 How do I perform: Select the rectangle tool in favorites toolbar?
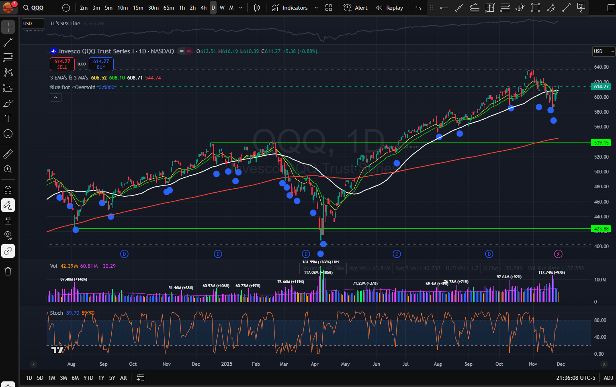coord(536,8)
